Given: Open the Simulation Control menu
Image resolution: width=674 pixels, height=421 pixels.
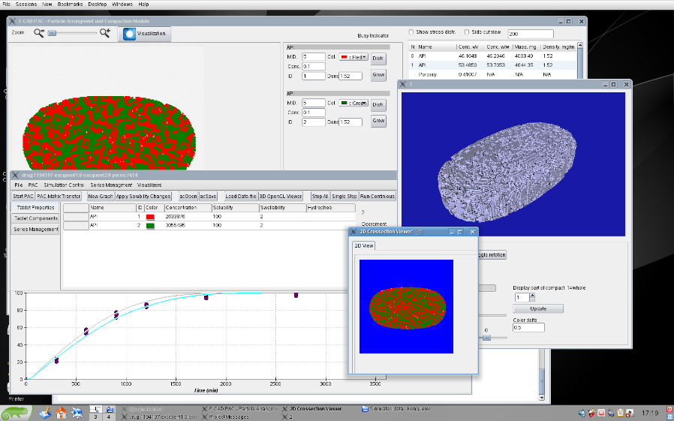Looking at the screenshot, I should click(x=64, y=185).
